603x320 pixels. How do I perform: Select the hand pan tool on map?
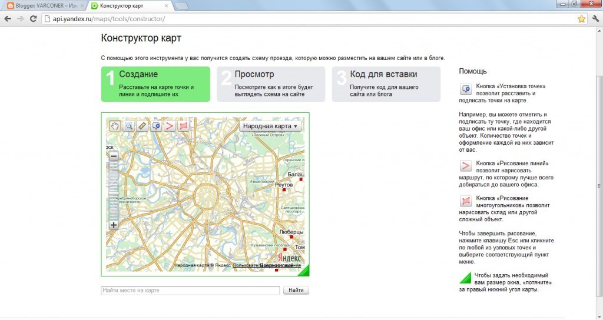[115, 126]
